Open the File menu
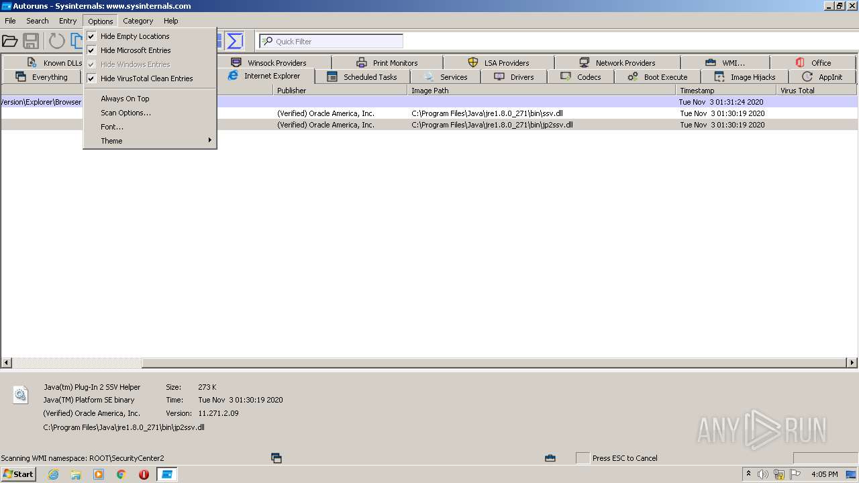 [x=10, y=21]
